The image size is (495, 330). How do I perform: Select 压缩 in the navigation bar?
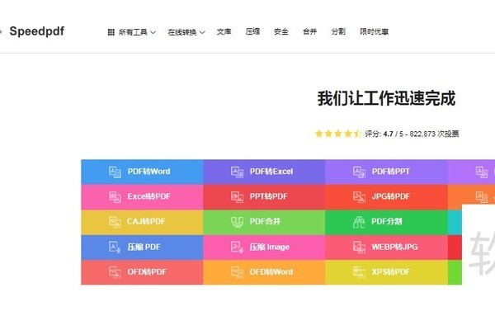tap(252, 31)
